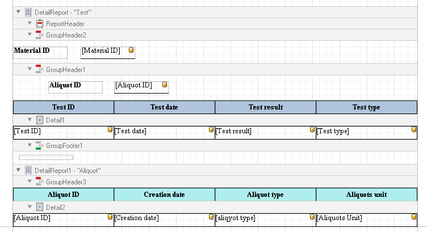Select the "Creation date" cyan header cell
The height and width of the screenshot is (232, 427).
click(164, 195)
